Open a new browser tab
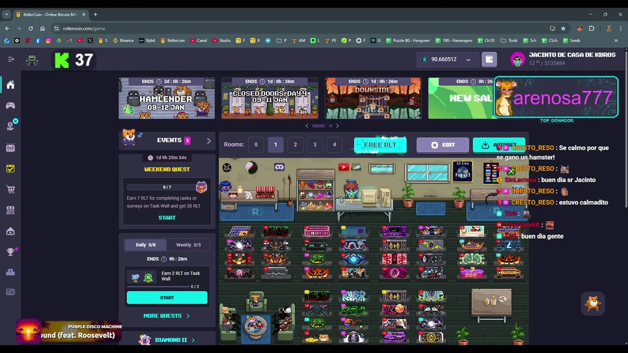628x353 pixels. tap(95, 15)
